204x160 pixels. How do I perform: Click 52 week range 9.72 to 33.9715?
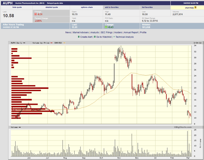pos(150,21)
